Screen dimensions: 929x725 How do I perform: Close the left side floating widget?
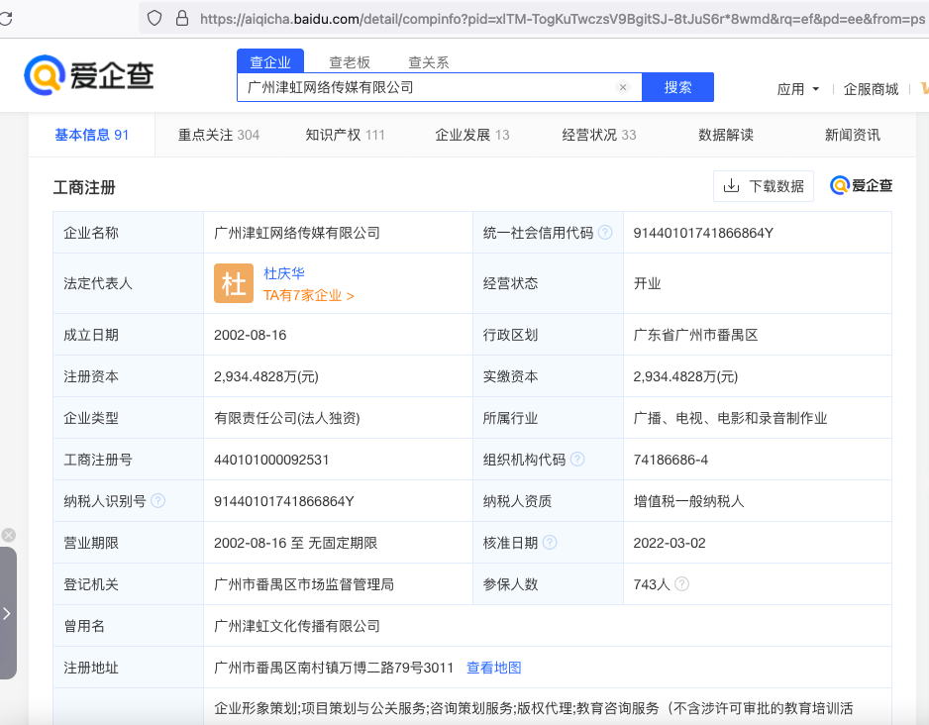(8, 536)
